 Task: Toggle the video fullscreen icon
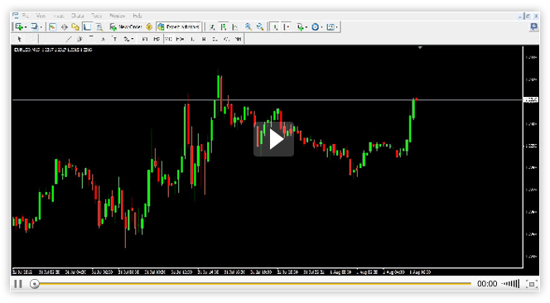(532, 284)
